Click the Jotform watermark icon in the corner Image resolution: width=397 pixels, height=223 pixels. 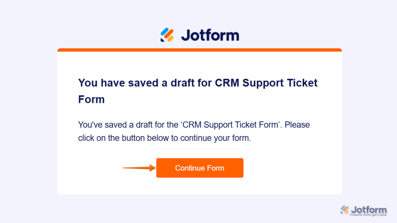(x=345, y=210)
